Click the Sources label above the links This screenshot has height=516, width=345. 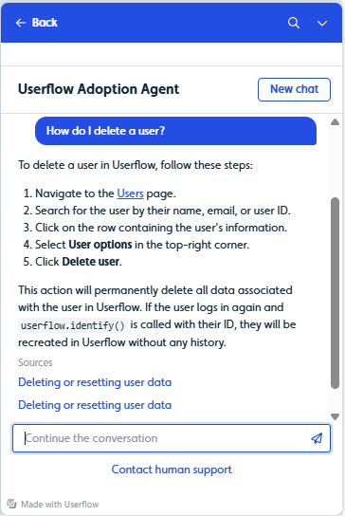(35, 362)
